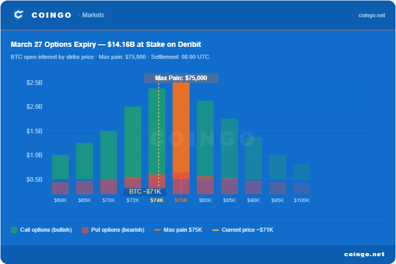Select the green $74K call options bar
The height and width of the screenshot is (264, 396).
157,130
